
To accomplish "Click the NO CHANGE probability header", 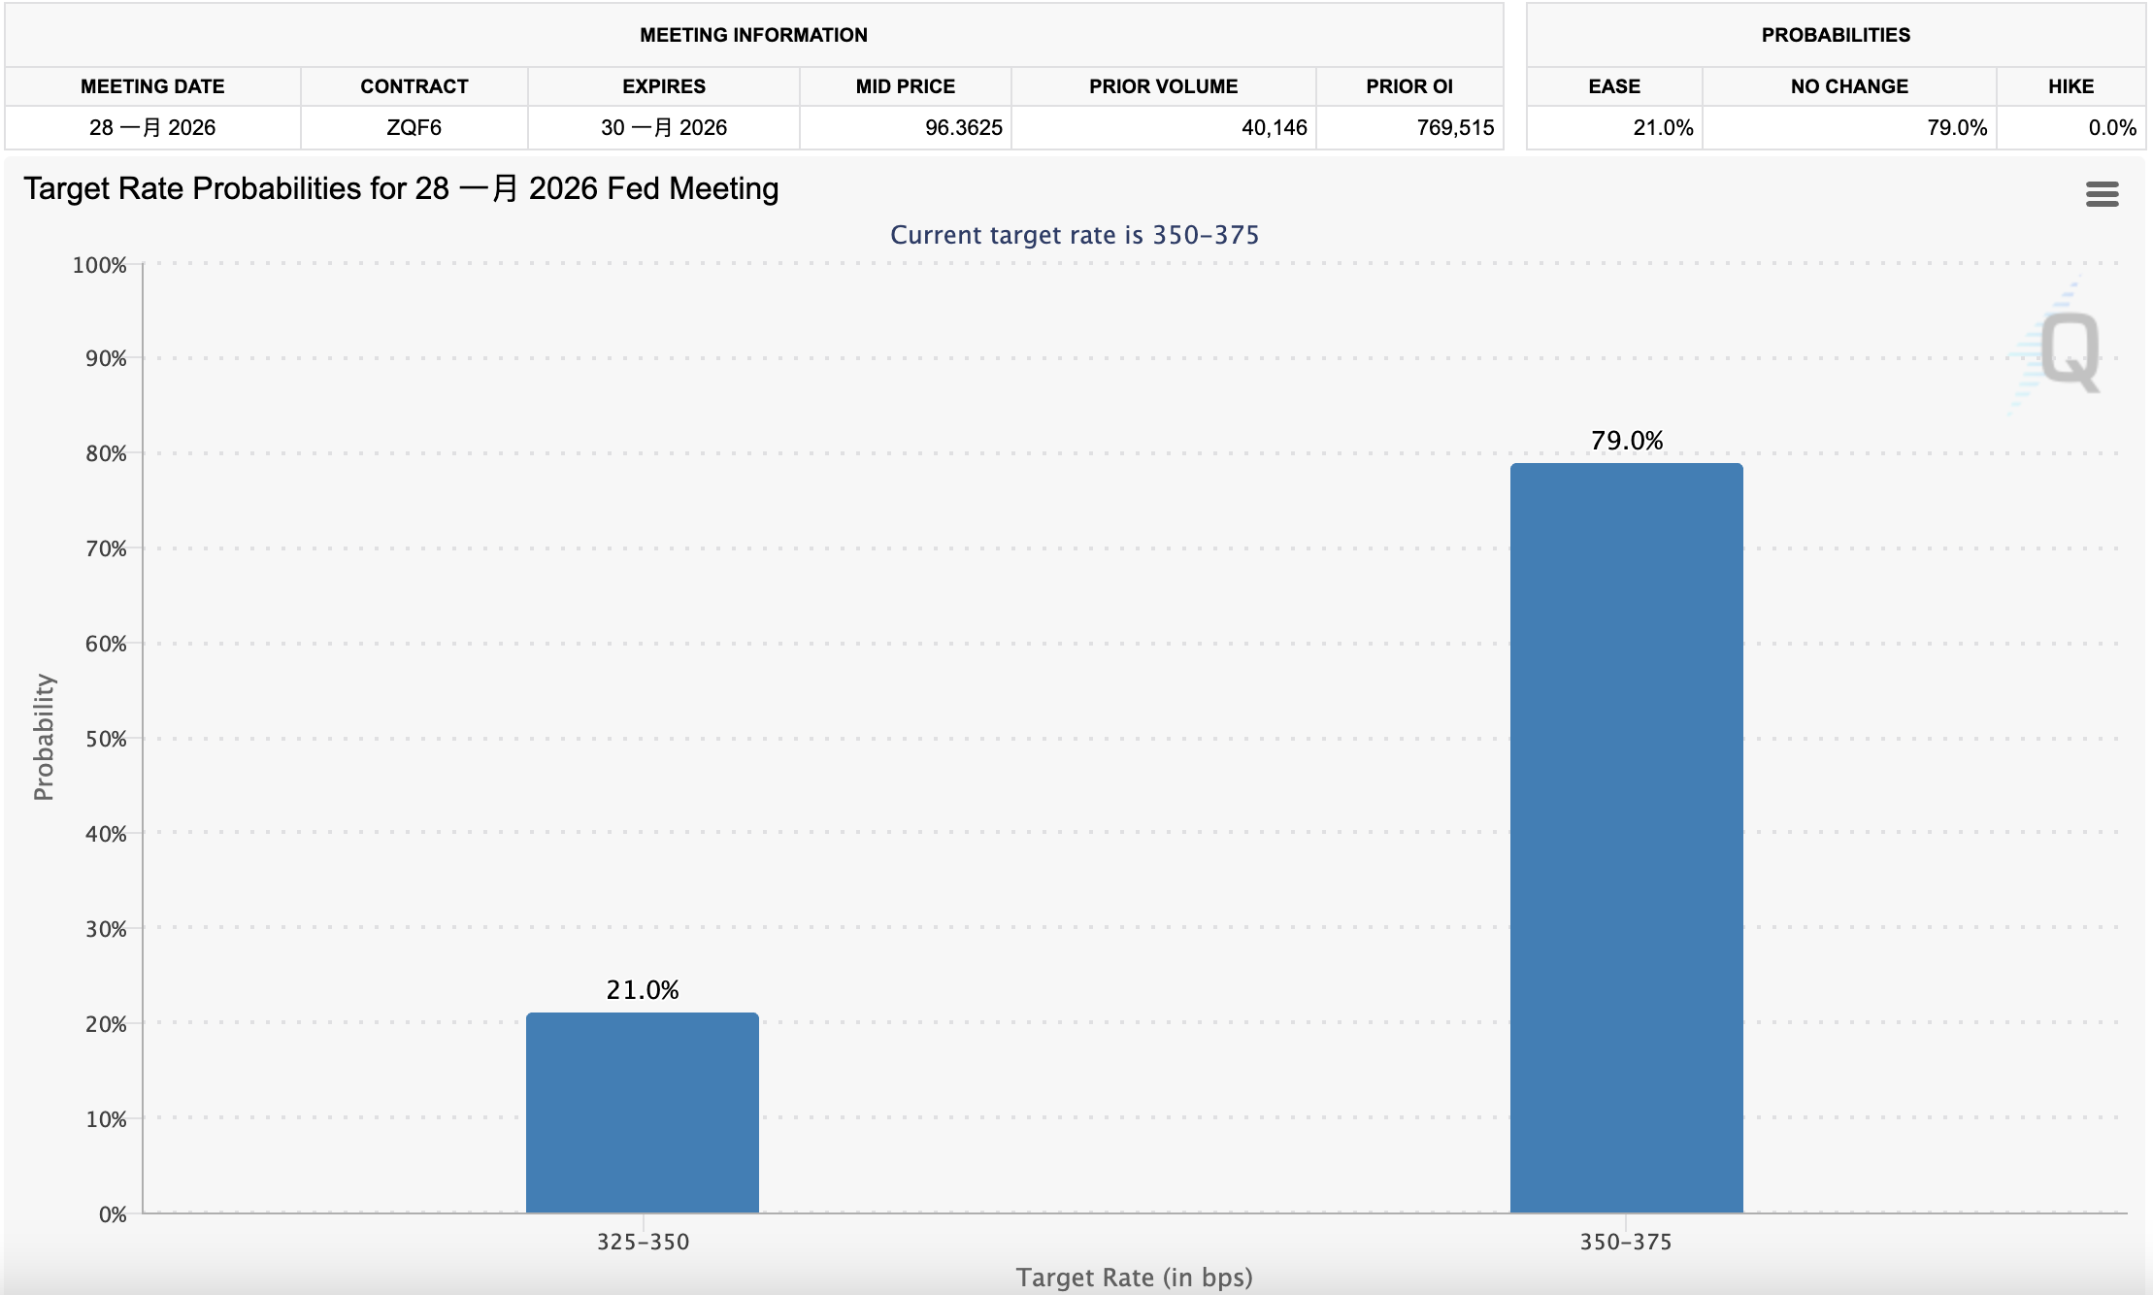I will (1848, 86).
